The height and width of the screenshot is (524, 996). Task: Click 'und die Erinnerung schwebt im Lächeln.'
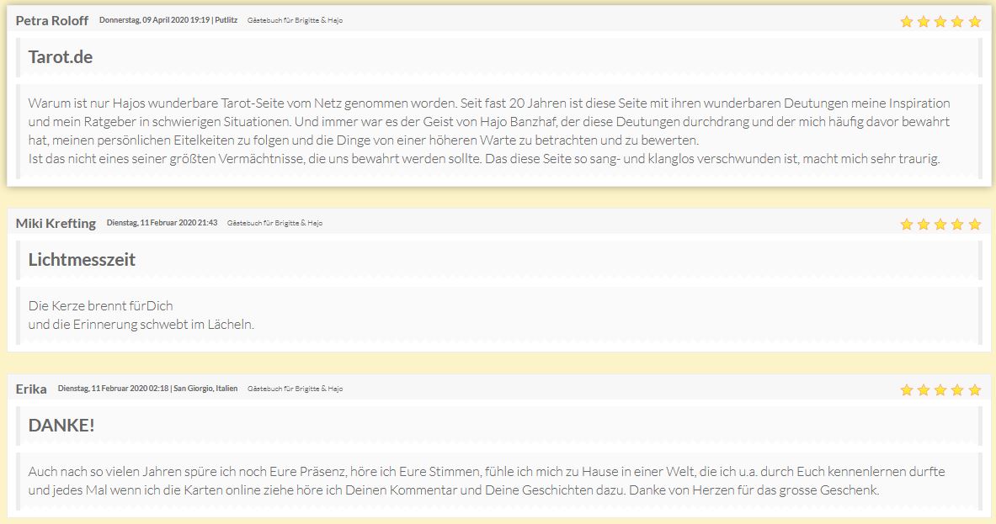(x=141, y=324)
